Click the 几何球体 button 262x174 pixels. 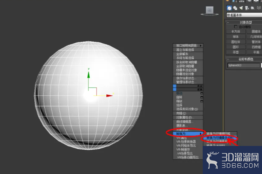(254, 37)
